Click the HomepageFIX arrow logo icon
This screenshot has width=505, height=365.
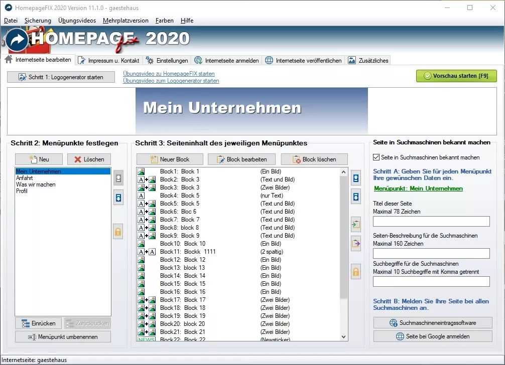point(17,40)
